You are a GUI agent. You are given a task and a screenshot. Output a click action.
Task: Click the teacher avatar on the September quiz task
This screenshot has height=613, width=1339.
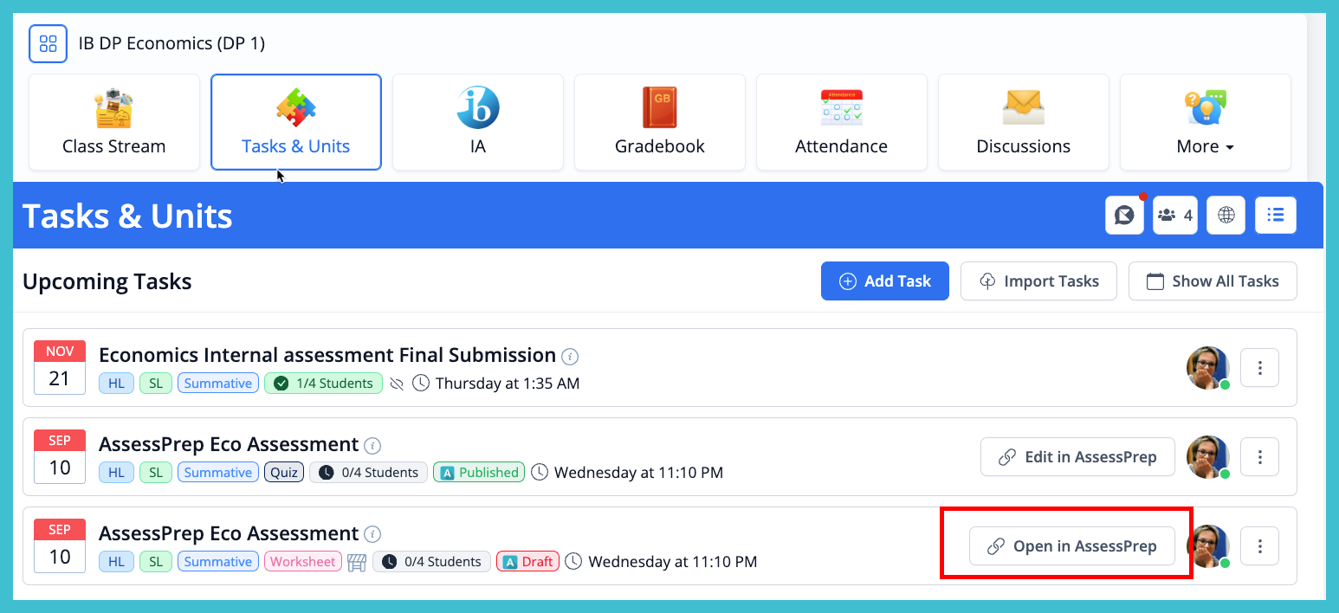tap(1208, 457)
